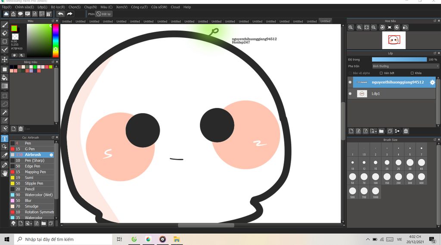The width and height of the screenshot is (441, 245).
Task: Activate the rectangular Select tool
Action: click(5, 96)
